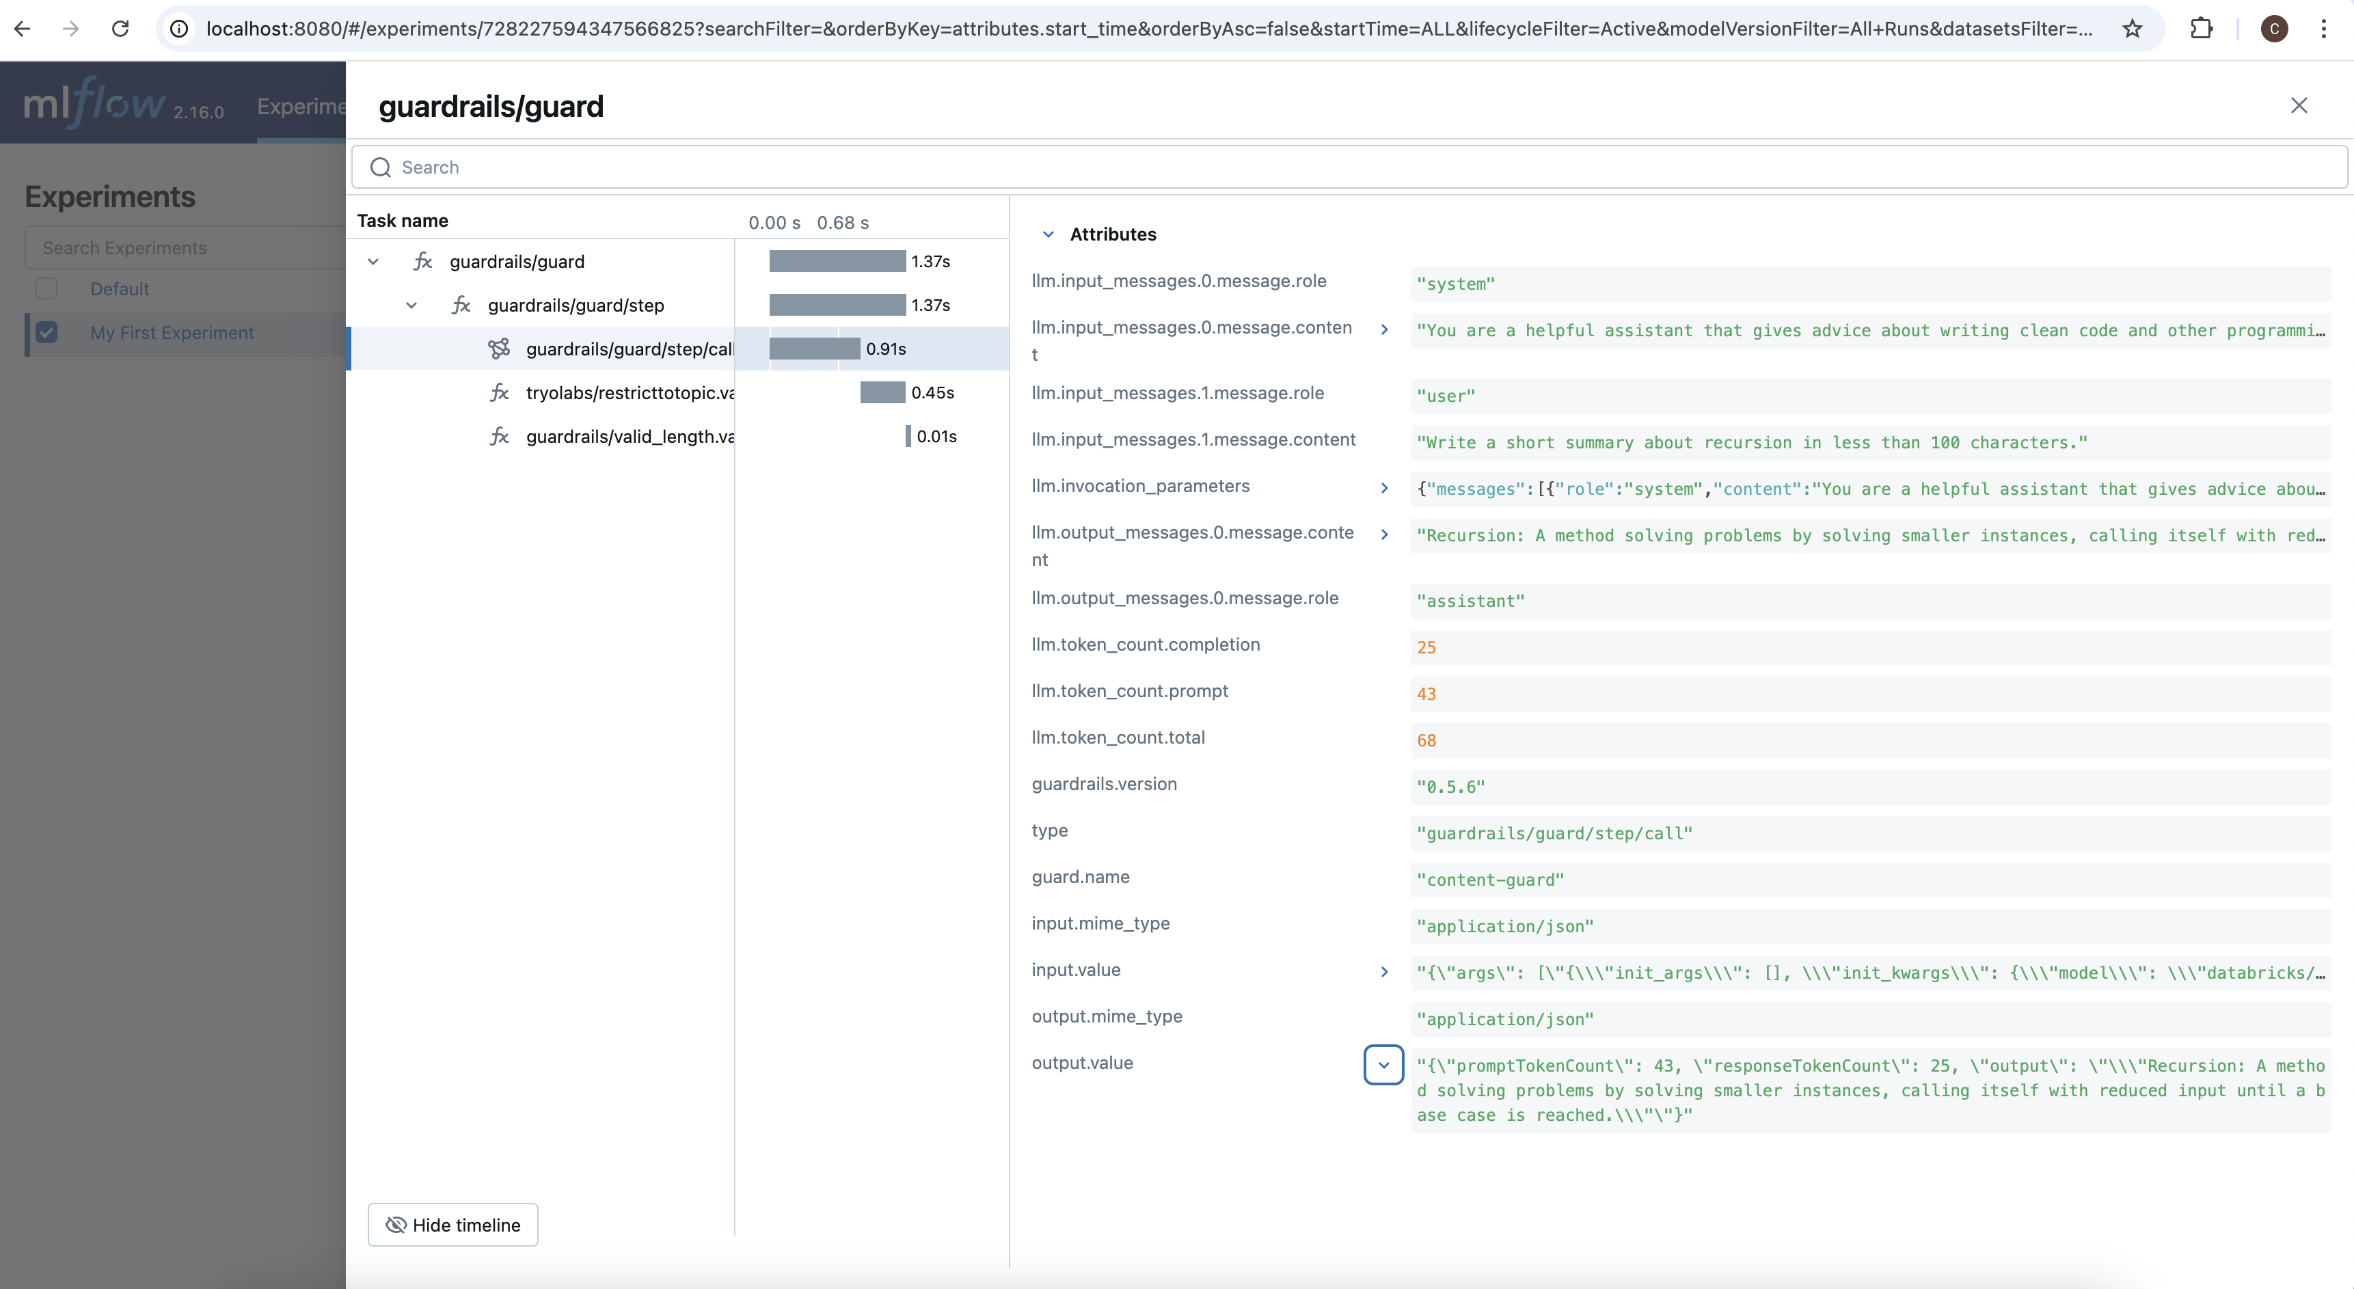Check the Default experiment checkbox
This screenshot has width=2354, height=1289.
(x=46, y=288)
